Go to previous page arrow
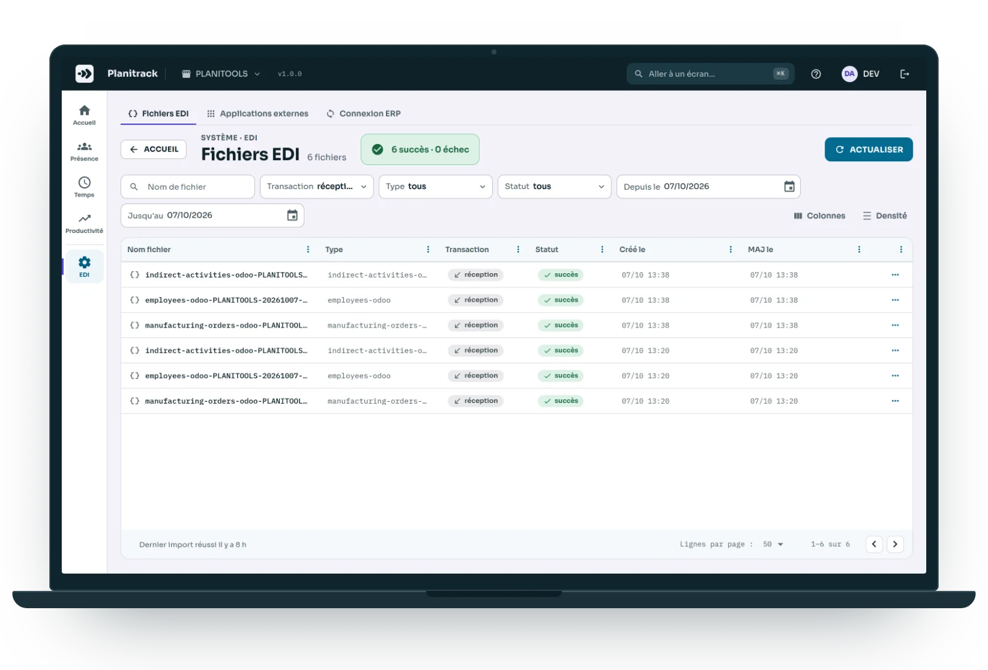The width and height of the screenshot is (988, 670). (x=874, y=545)
